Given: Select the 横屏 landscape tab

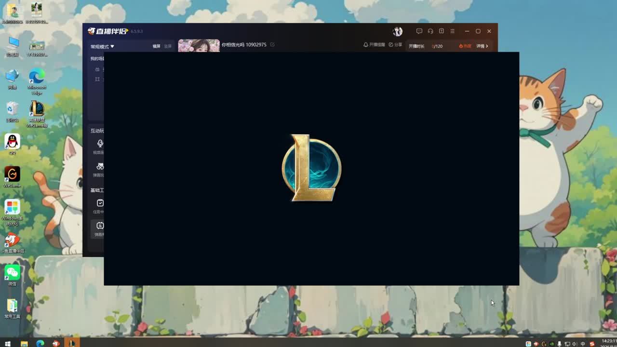Looking at the screenshot, I should pos(156,46).
